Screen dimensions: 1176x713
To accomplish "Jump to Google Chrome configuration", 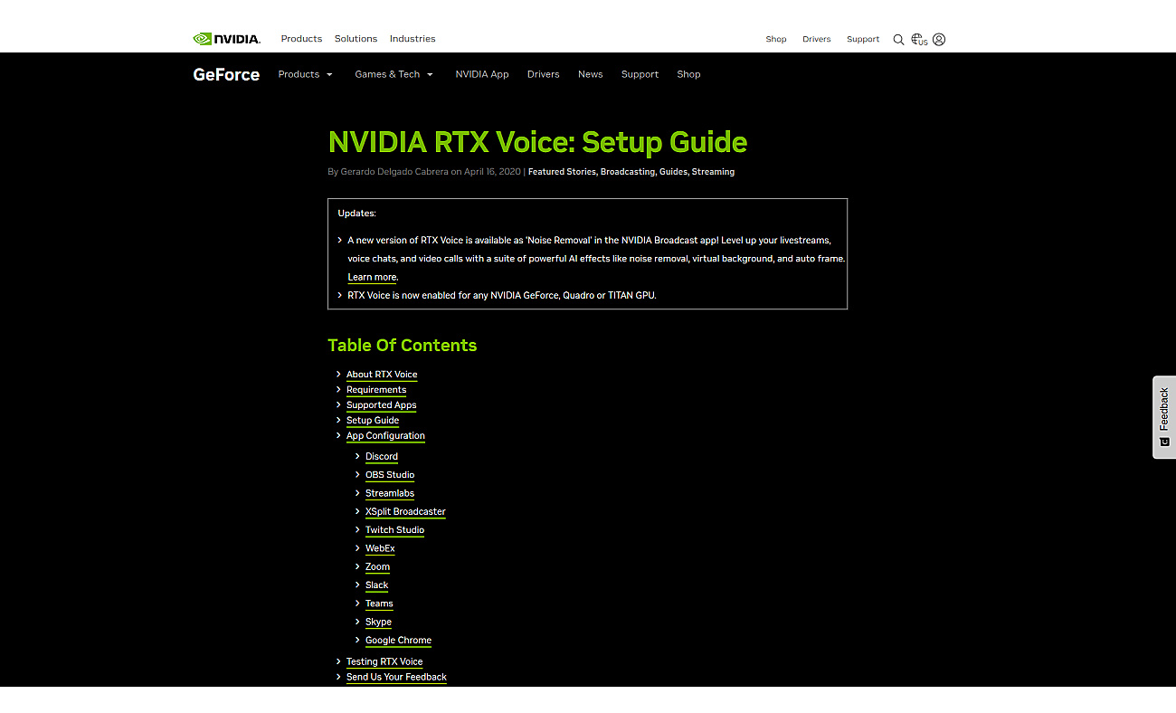I will click(x=398, y=641).
